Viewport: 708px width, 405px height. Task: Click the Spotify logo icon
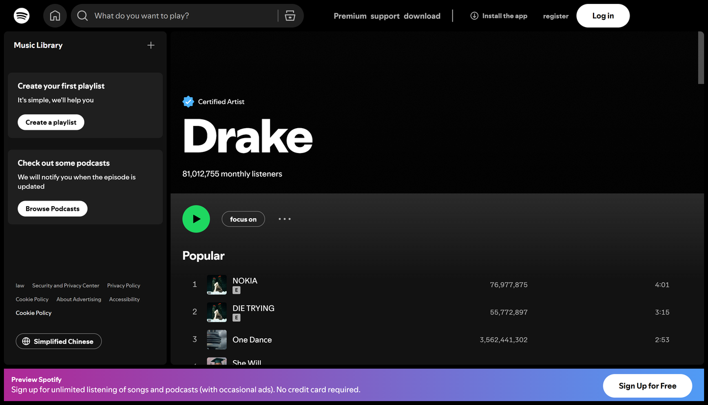(21, 15)
